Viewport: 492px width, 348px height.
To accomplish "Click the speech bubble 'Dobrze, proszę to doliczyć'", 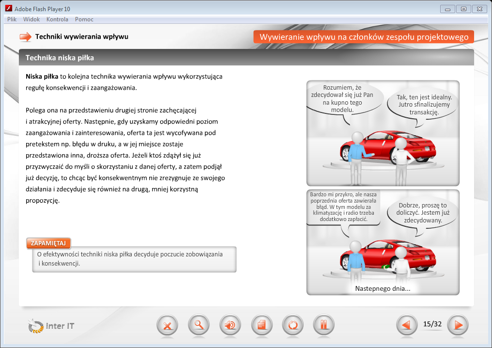I will pyautogui.click(x=423, y=213).
